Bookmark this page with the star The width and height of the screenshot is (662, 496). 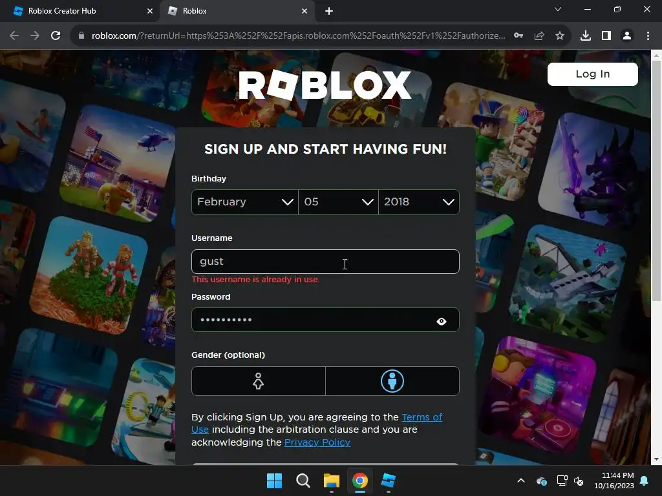click(560, 36)
